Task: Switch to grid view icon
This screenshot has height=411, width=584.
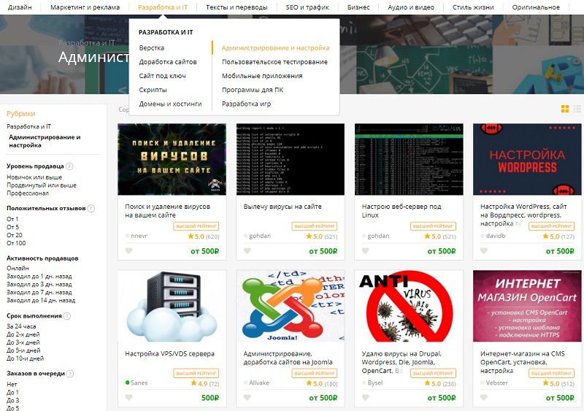Action: [565, 109]
